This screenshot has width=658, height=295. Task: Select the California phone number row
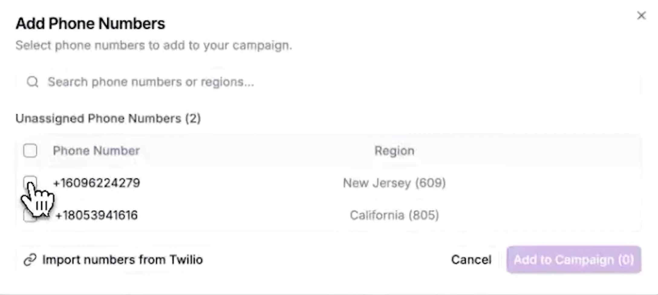tap(242, 215)
